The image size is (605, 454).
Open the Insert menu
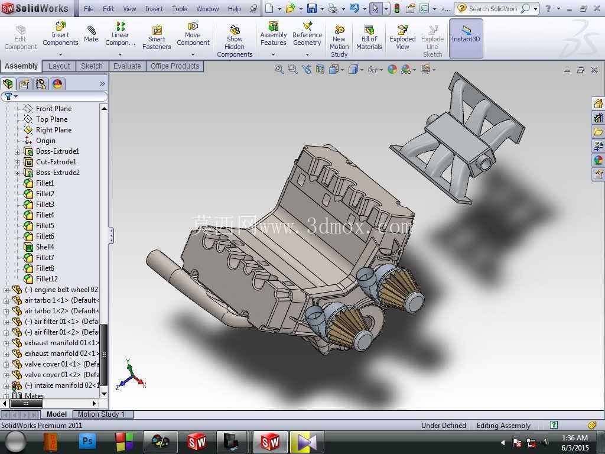(154, 8)
